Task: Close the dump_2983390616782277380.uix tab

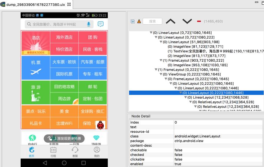Action: (x=69, y=4)
